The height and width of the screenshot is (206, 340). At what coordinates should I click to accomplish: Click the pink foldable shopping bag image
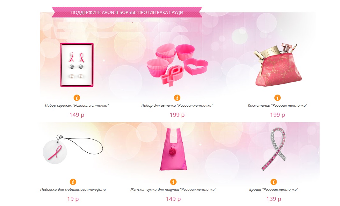point(173,150)
